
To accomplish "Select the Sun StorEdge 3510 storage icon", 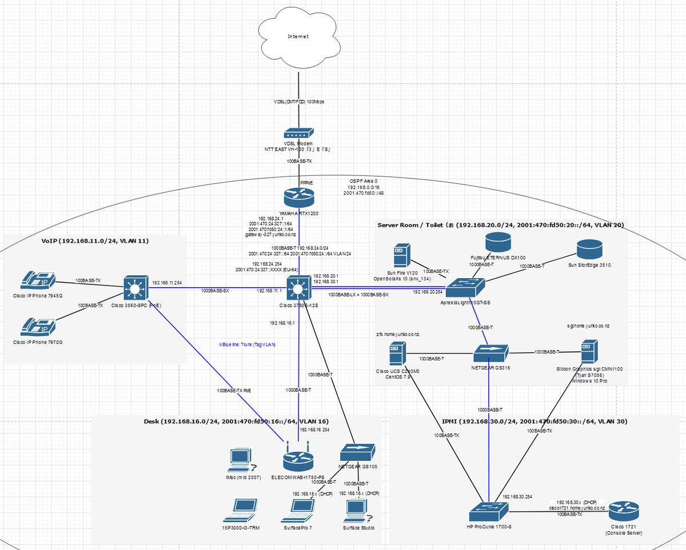I will point(589,251).
